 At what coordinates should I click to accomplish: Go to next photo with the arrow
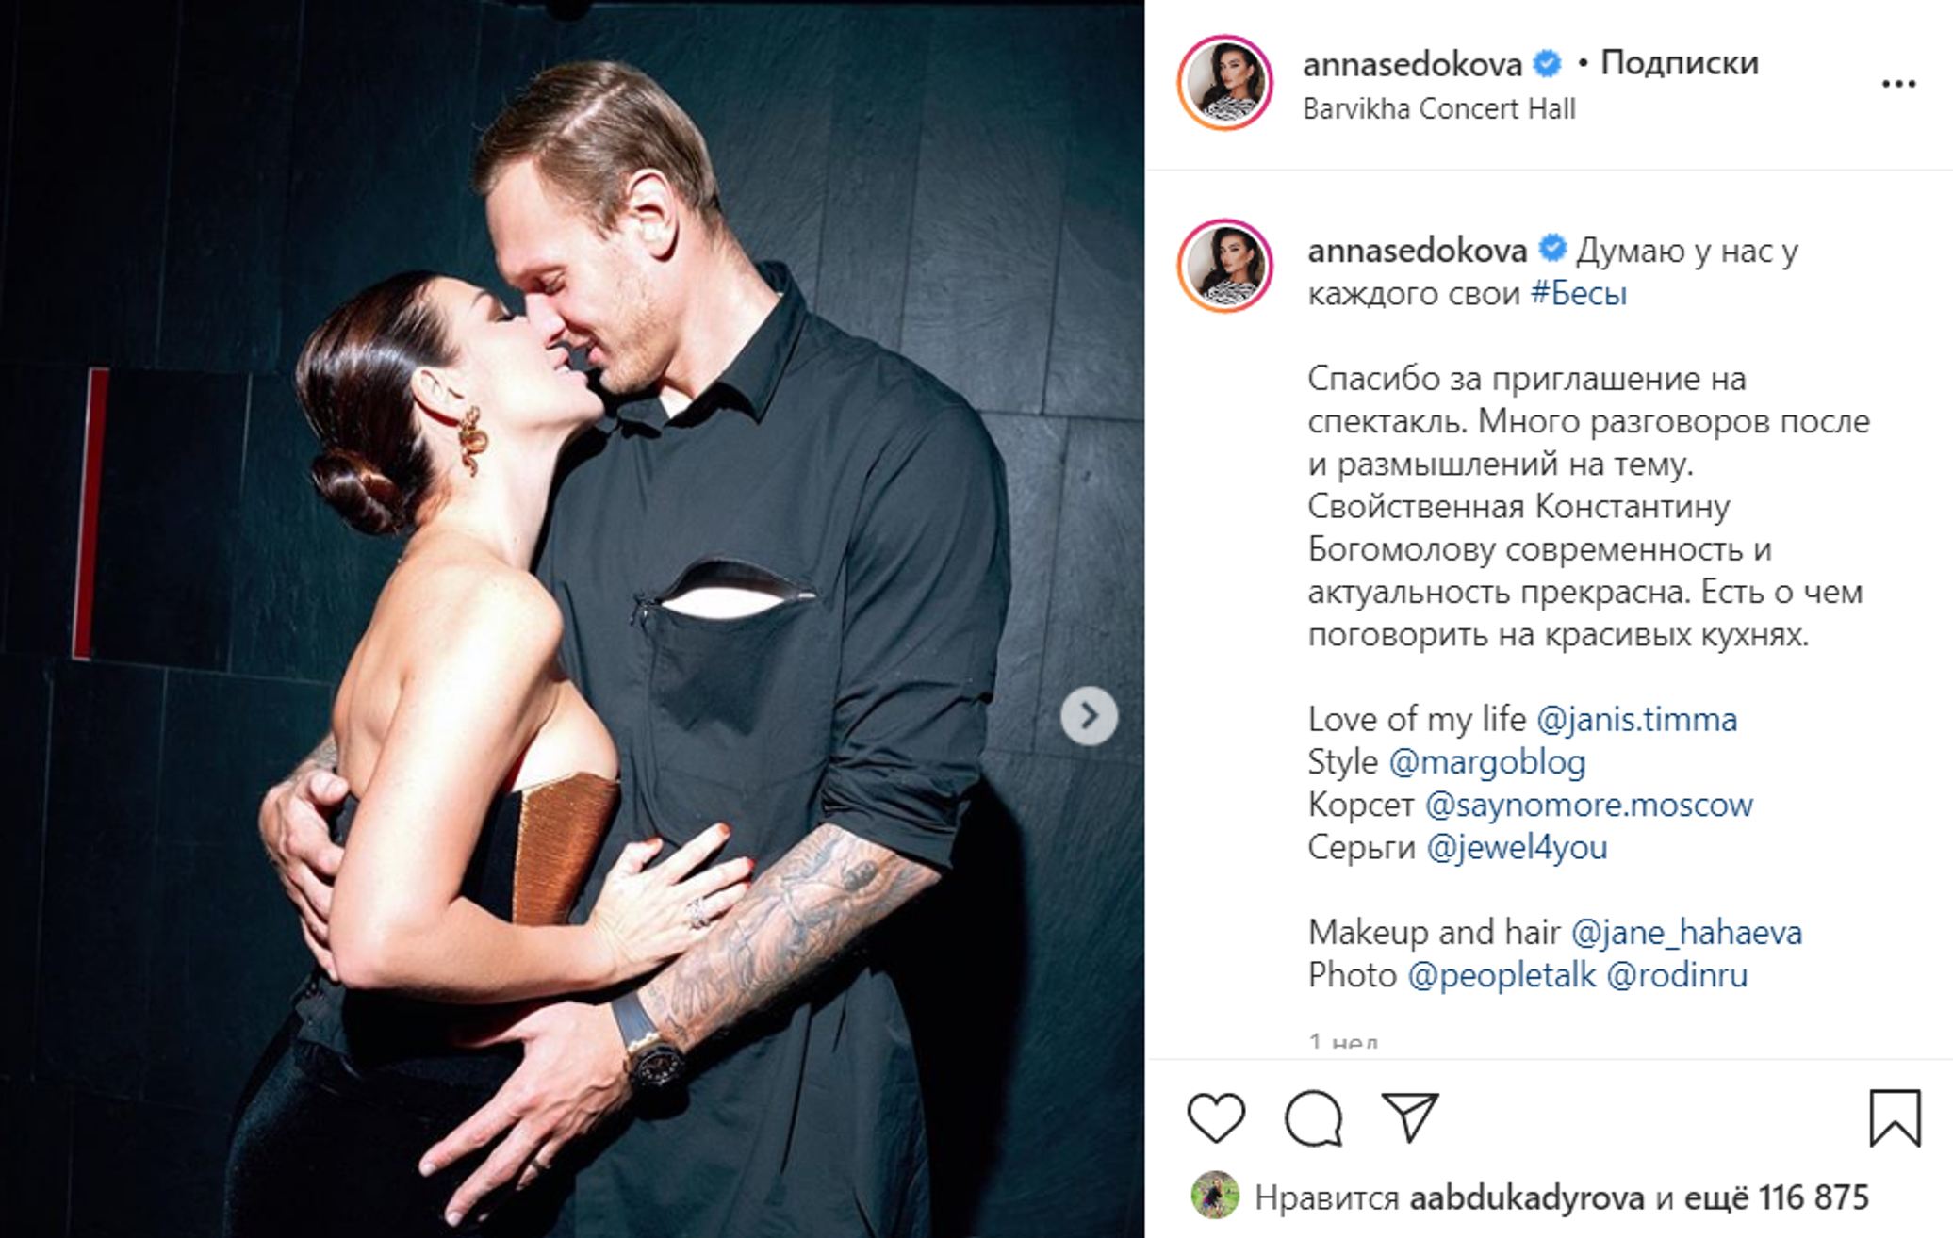pyautogui.click(x=1089, y=716)
